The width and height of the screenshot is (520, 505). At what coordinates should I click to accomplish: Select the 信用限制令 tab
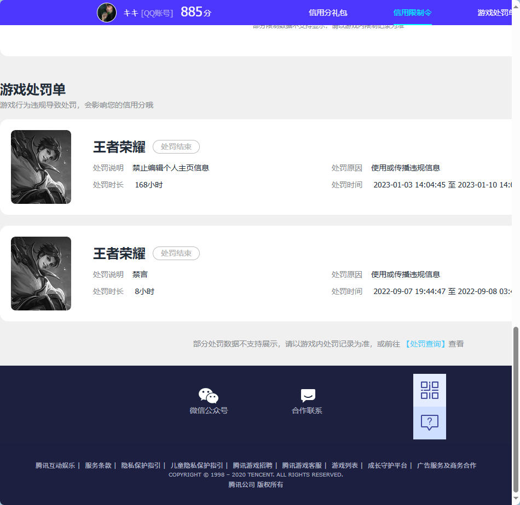(x=412, y=13)
